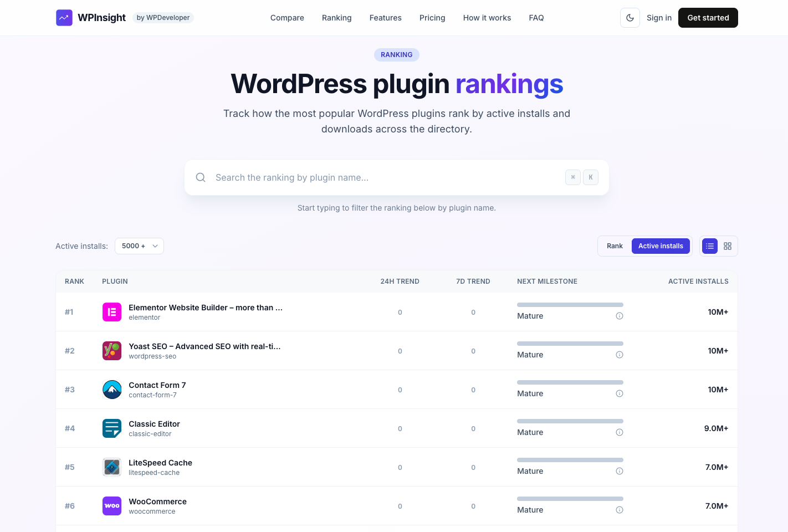Click the 24H TREND column header
This screenshot has height=532, width=788.
pos(400,282)
